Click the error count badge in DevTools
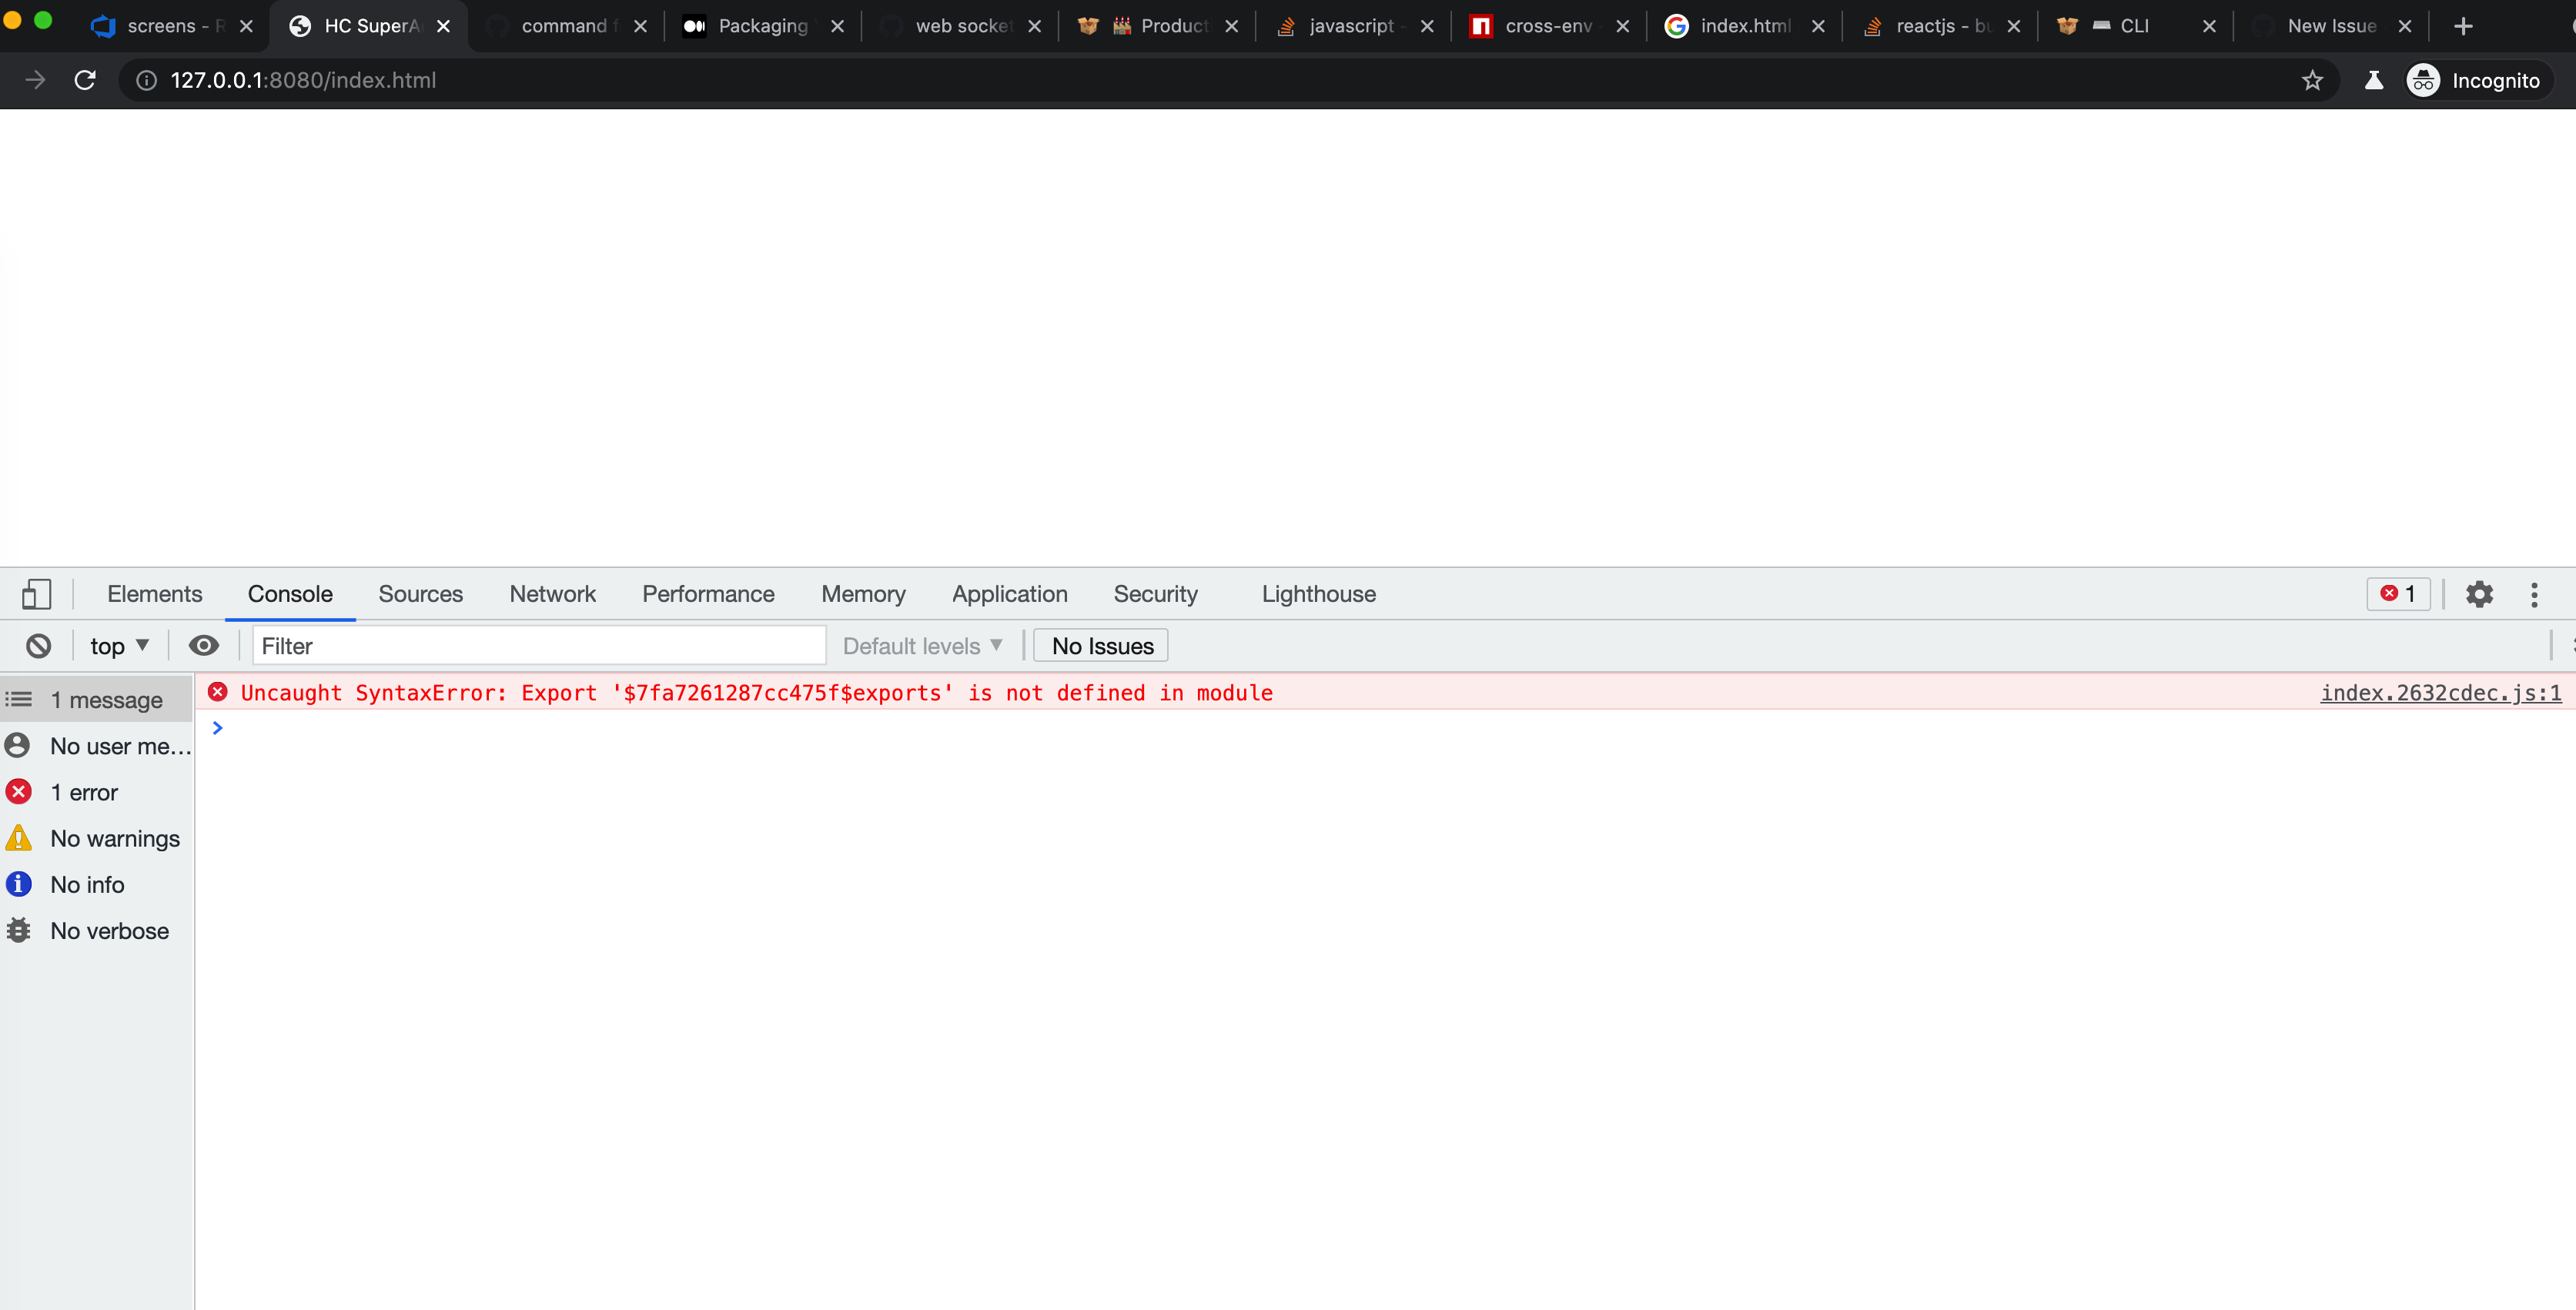The width and height of the screenshot is (2576, 1310). point(2398,593)
